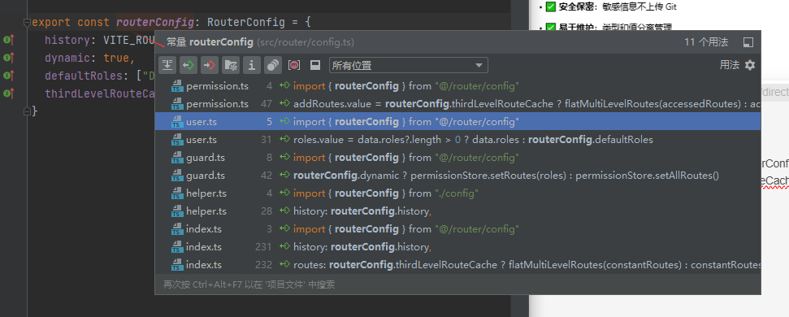Image resolution: width=789 pixels, height=317 pixels.
Task: Click gutter implements icon on thirdLevelRouteCa line
Action: (9, 93)
